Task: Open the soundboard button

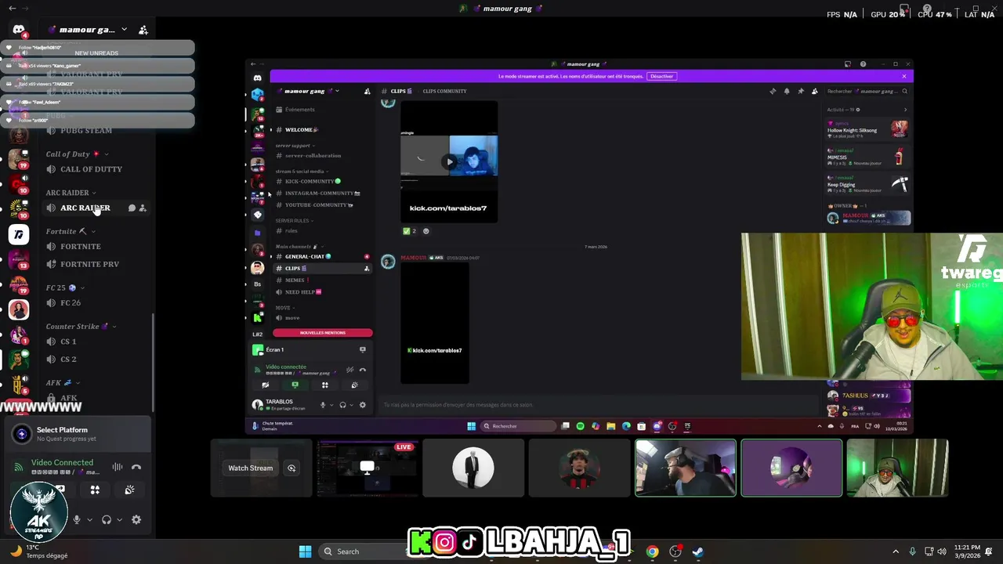Action: (x=129, y=490)
